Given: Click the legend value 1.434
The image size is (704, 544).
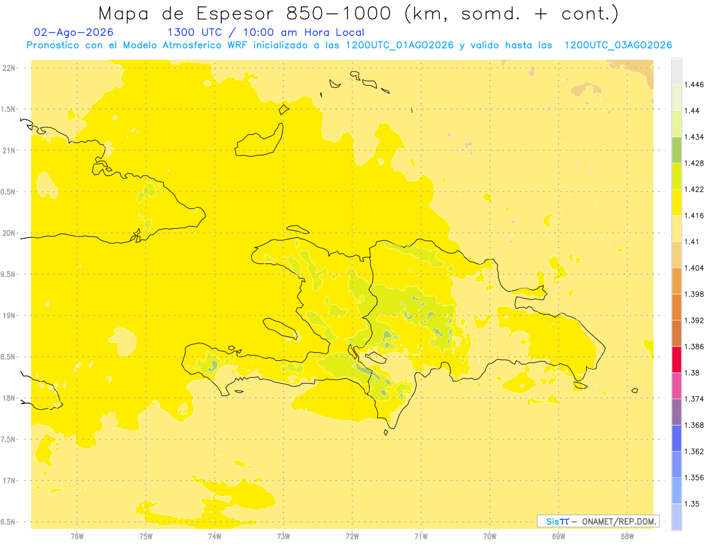Looking at the screenshot, I should click(695, 137).
